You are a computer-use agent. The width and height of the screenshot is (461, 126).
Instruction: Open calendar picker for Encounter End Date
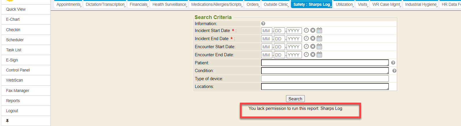[319, 54]
